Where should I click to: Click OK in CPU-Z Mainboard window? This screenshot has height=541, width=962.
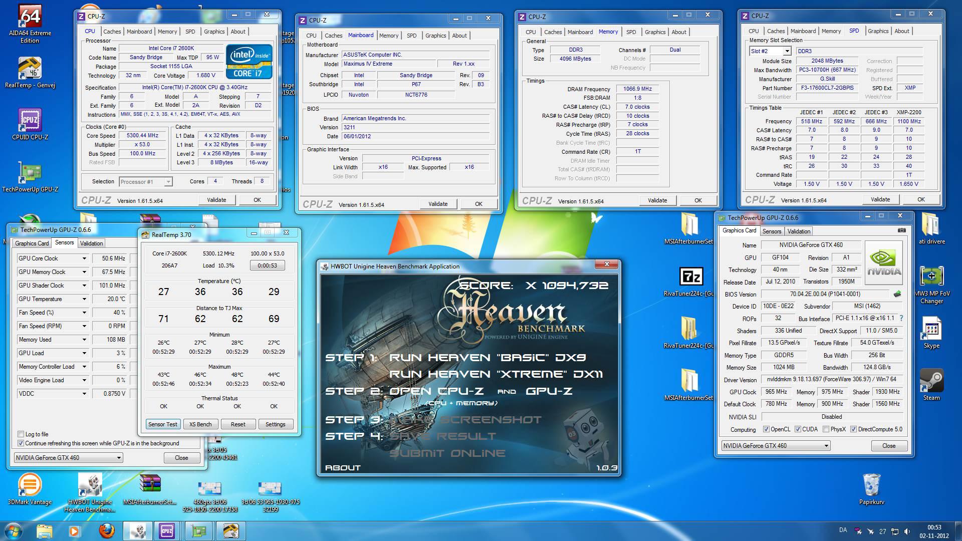[478, 204]
